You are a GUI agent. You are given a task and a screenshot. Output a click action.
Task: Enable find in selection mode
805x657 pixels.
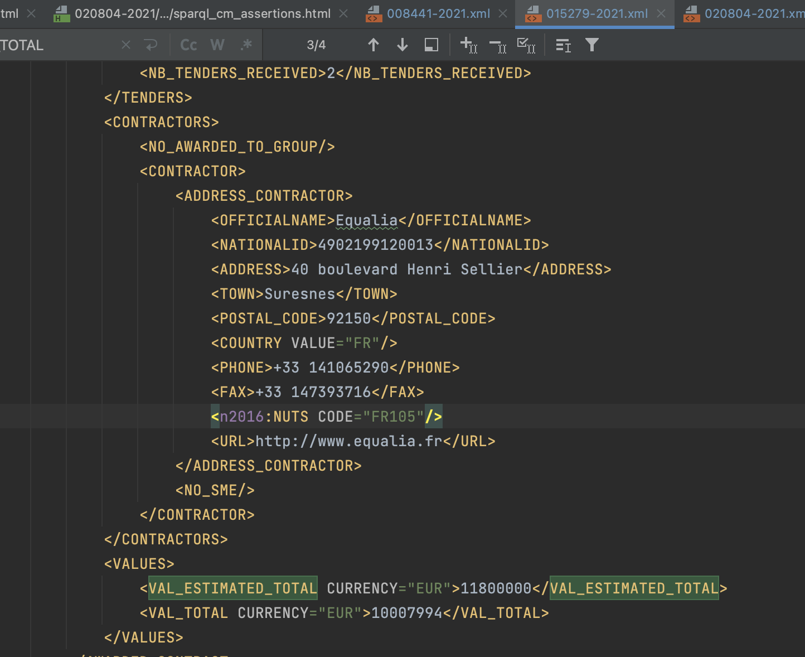point(431,45)
